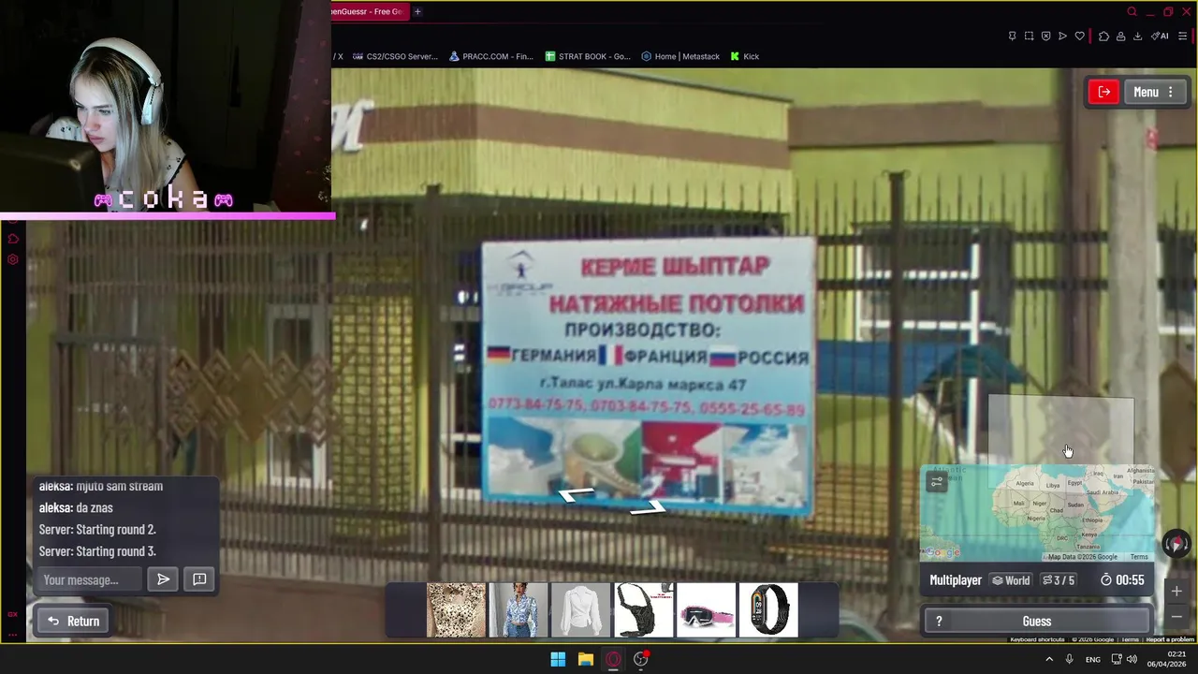This screenshot has width=1198, height=674.
Task: Click the microphone tray icon
Action: tap(1069, 659)
